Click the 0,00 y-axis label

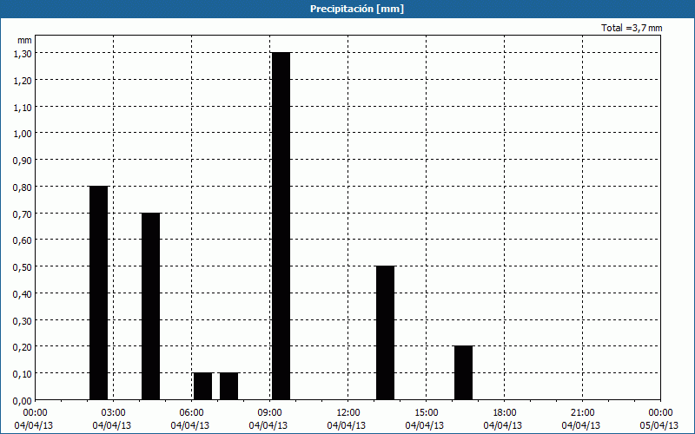23,401
